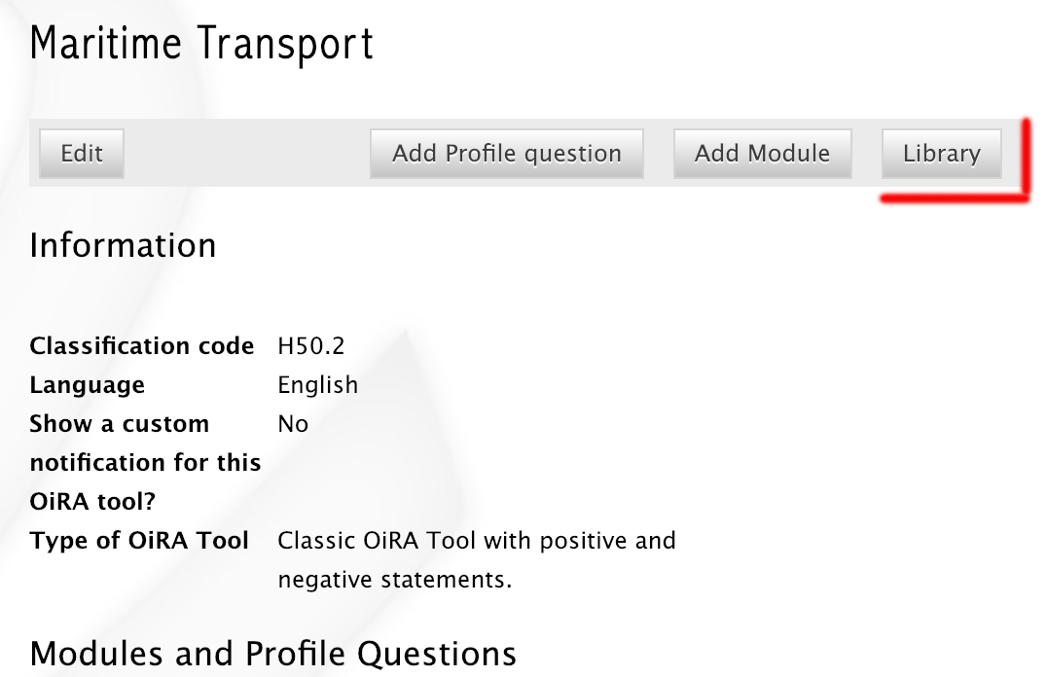Click the Language field label
The width and height of the screenshot is (1047, 677).
point(87,385)
